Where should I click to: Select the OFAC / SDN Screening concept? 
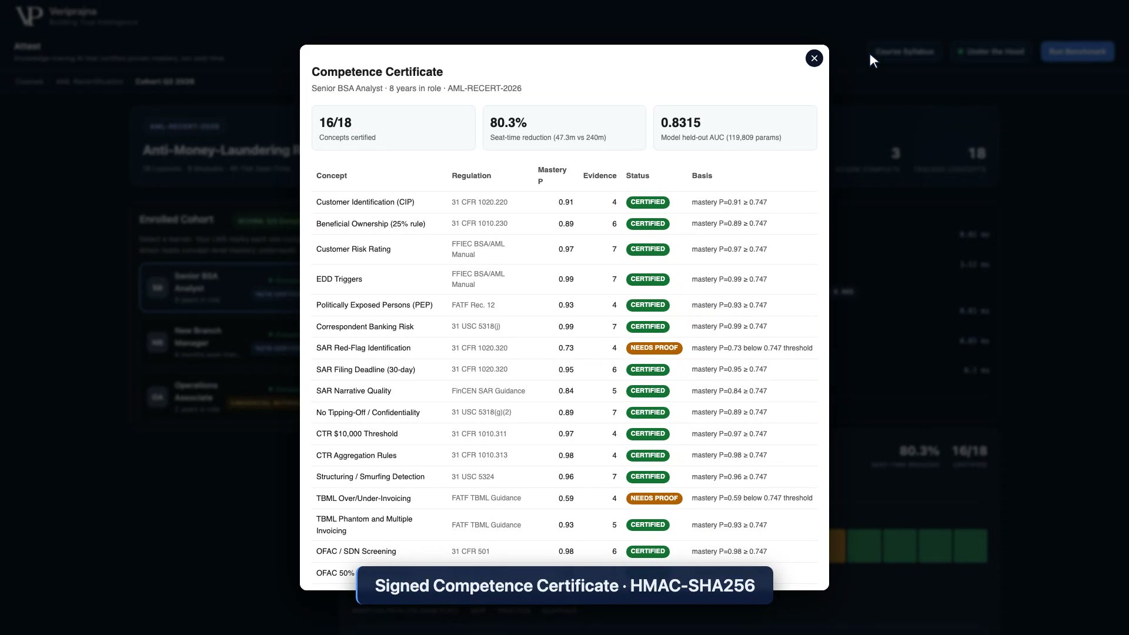(x=356, y=552)
